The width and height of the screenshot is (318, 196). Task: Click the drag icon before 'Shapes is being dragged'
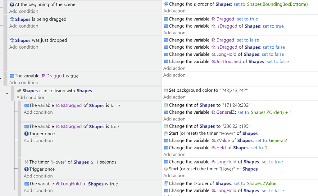12,19
